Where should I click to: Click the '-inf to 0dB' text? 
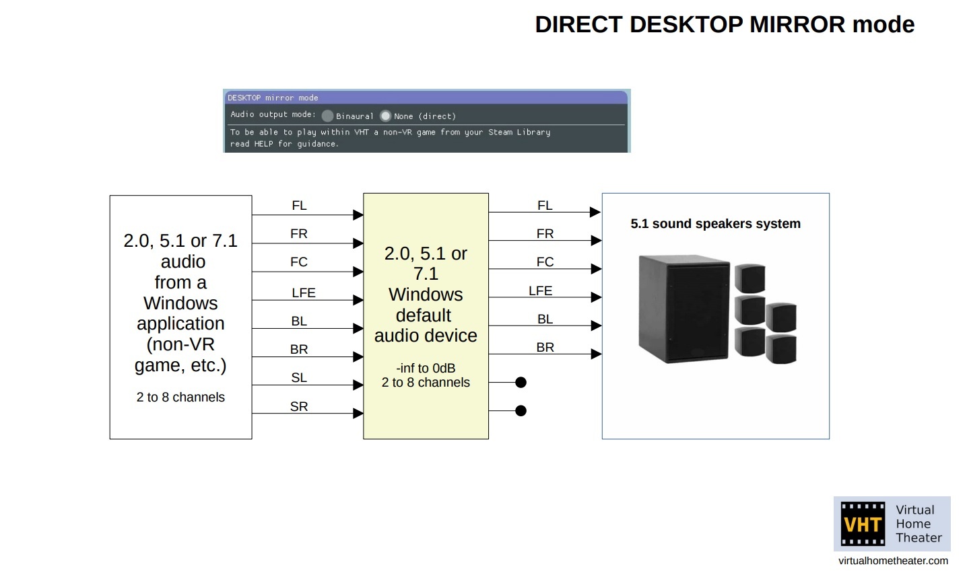point(426,368)
